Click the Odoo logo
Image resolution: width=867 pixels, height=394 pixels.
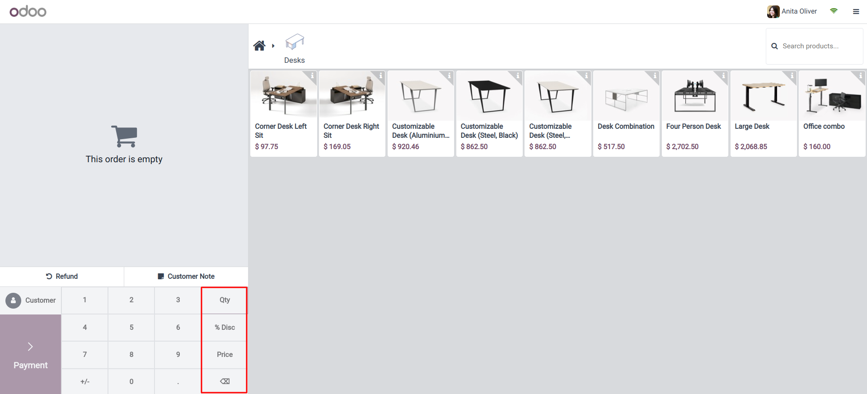pyautogui.click(x=28, y=11)
